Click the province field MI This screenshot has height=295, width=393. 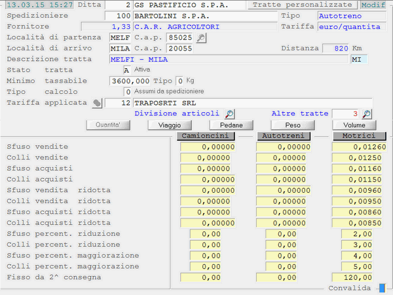[359, 60]
